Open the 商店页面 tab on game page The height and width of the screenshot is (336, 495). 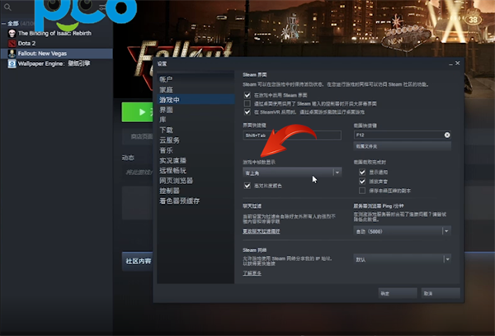[x=142, y=136]
